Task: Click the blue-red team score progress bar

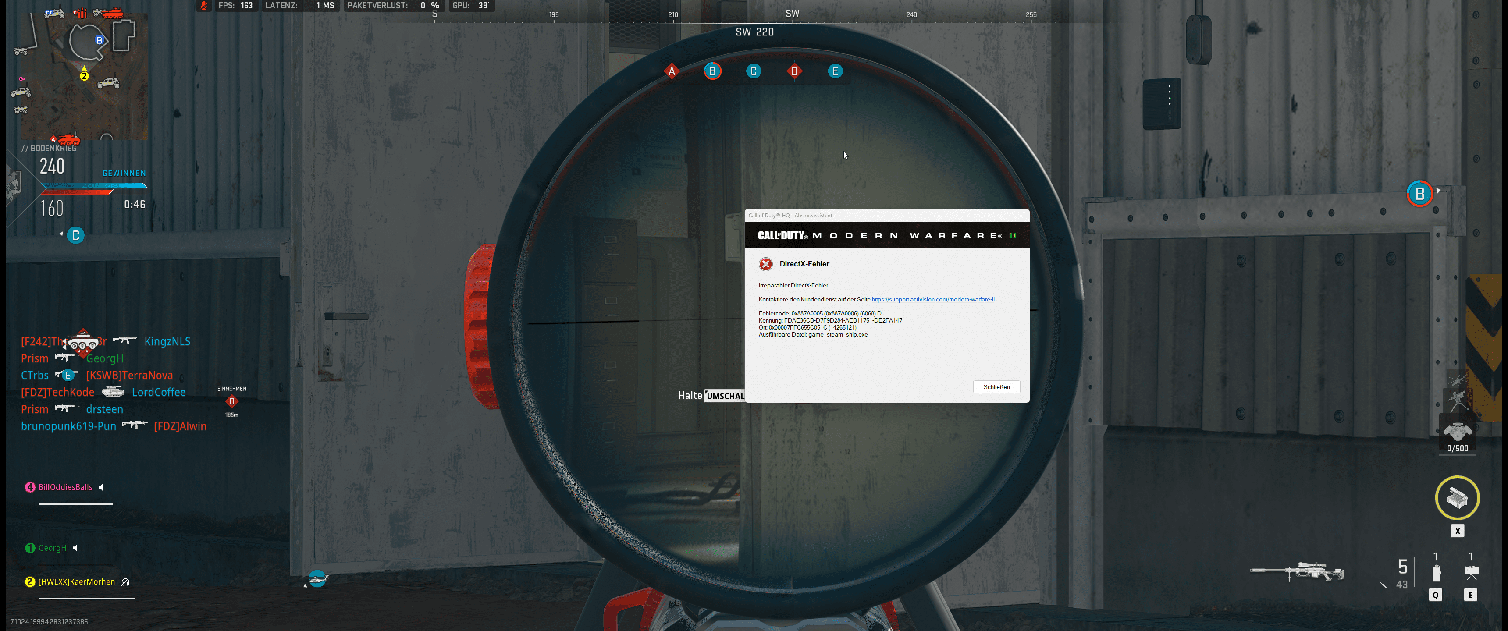Action: [94, 188]
